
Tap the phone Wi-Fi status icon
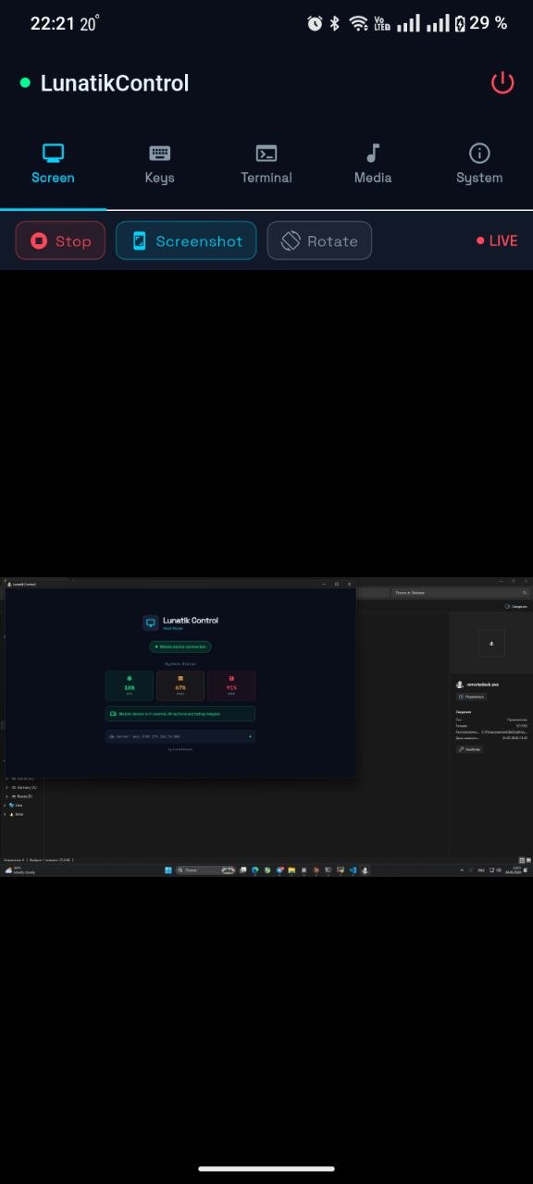(x=359, y=24)
